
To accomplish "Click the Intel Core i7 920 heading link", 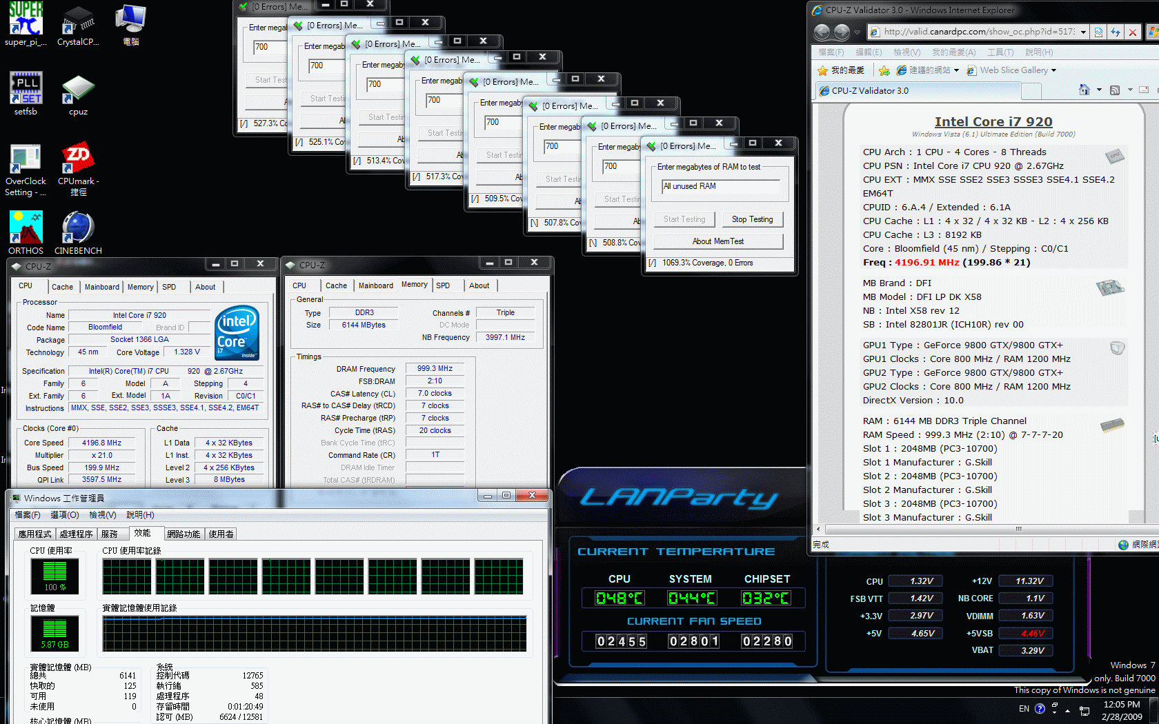I will click(x=993, y=121).
